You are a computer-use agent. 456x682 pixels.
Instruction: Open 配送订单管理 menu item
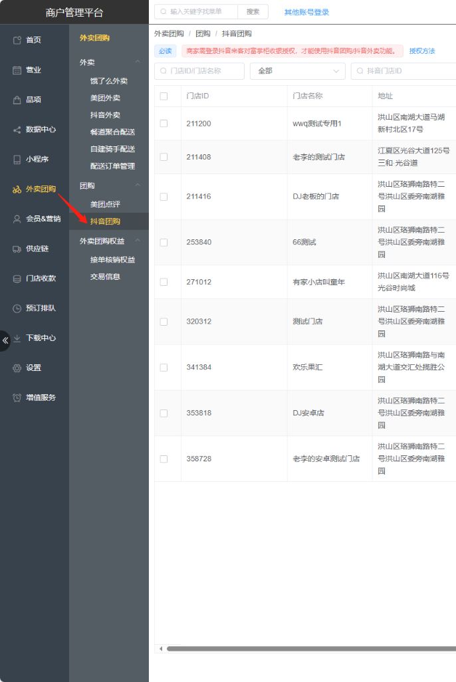click(112, 166)
